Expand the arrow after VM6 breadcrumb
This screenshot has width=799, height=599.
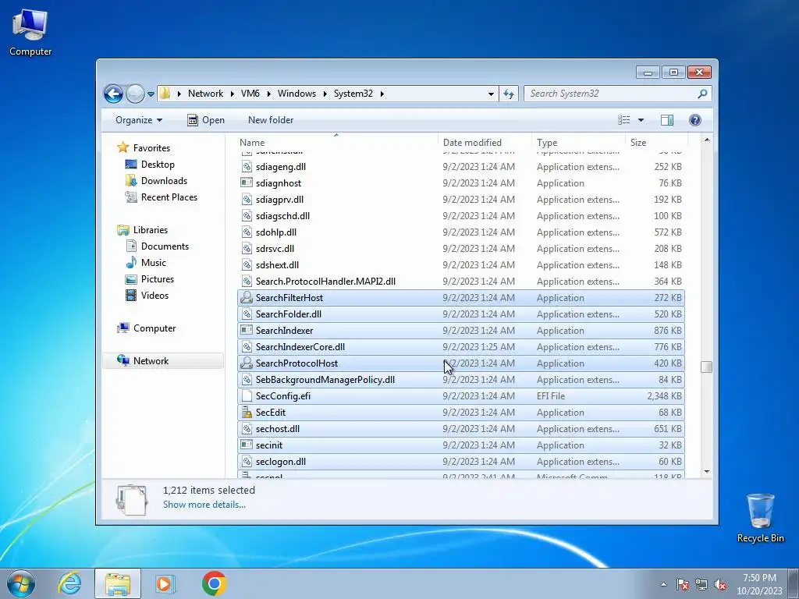coord(268,94)
